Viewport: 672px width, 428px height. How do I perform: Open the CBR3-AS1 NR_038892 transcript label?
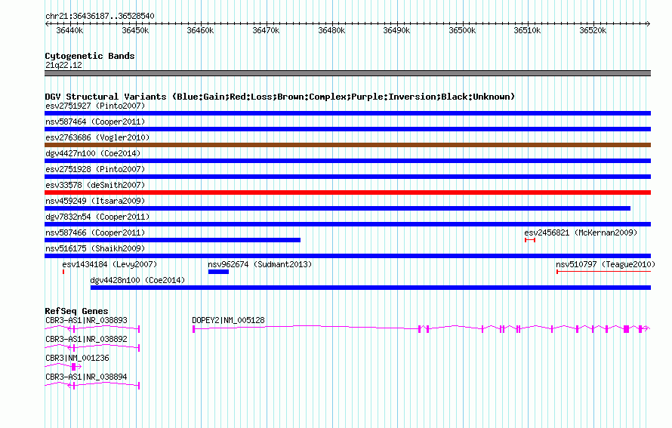[86, 339]
